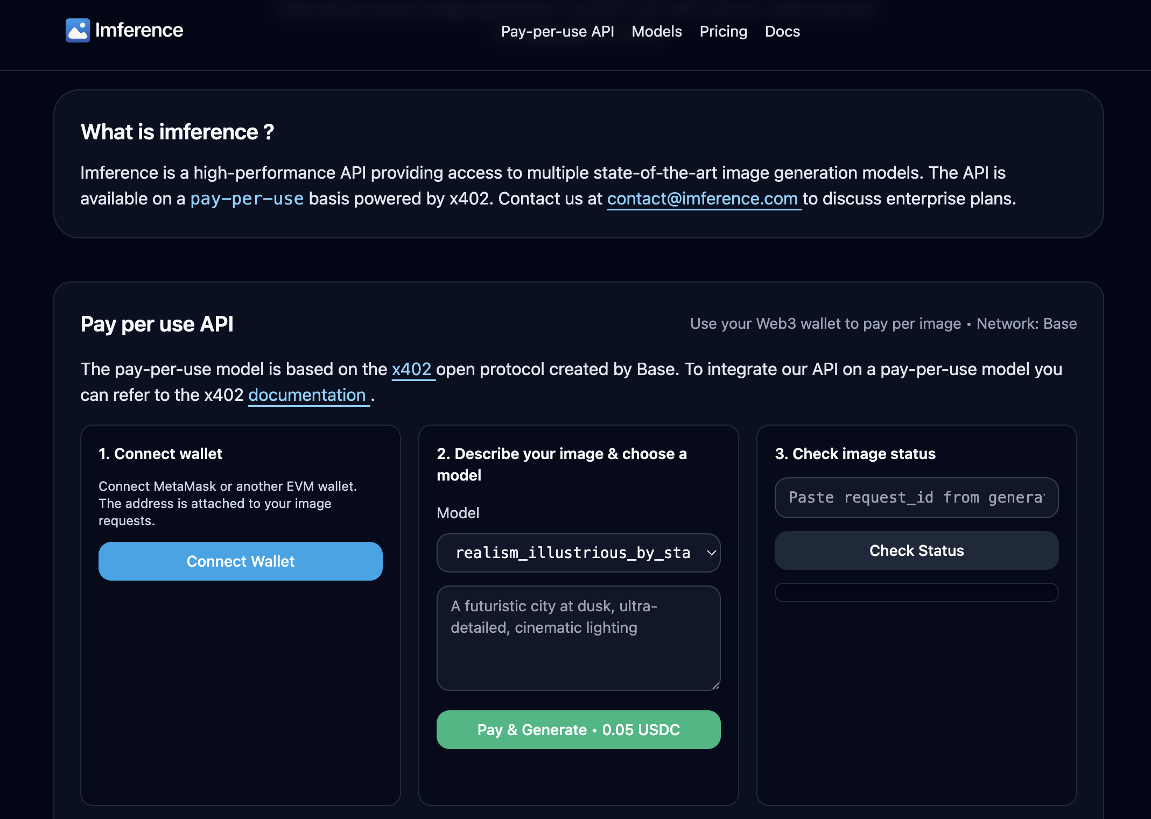Viewport: 1151px width, 819px height.
Task: Open Docs from the top navigation
Action: coord(782,32)
